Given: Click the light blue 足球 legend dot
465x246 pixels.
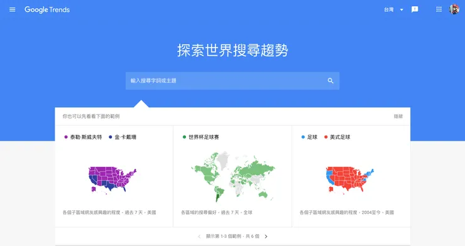Looking at the screenshot, I should pyautogui.click(x=303, y=137).
